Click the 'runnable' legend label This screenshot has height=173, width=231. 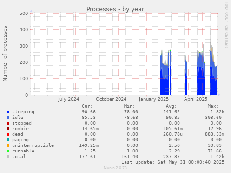coord(23,151)
